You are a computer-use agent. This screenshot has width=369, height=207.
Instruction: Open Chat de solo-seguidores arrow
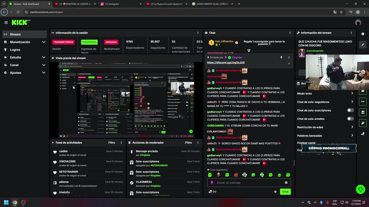(352, 102)
